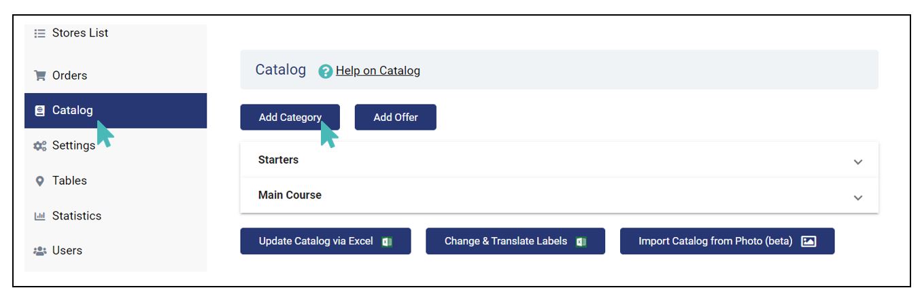Click the Stores List icon in sidebar
This screenshot has width=922, height=305.
pos(39,33)
